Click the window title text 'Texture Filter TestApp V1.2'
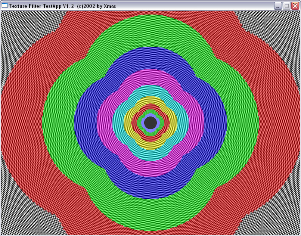 41,6
